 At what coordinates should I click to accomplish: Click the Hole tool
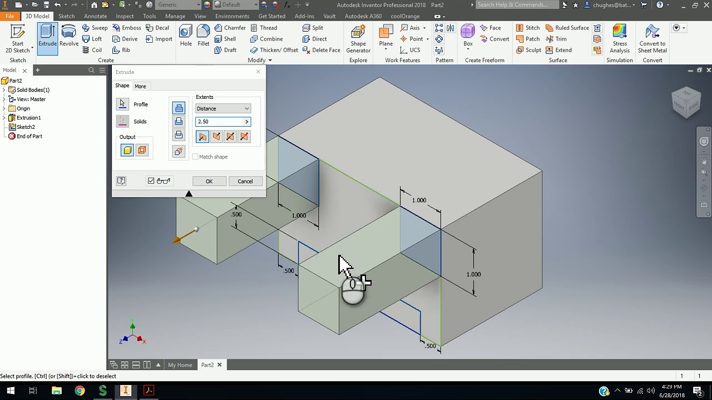click(x=186, y=36)
